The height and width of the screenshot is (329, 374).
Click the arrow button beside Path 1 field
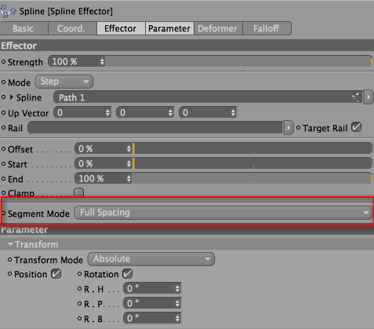click(x=369, y=97)
